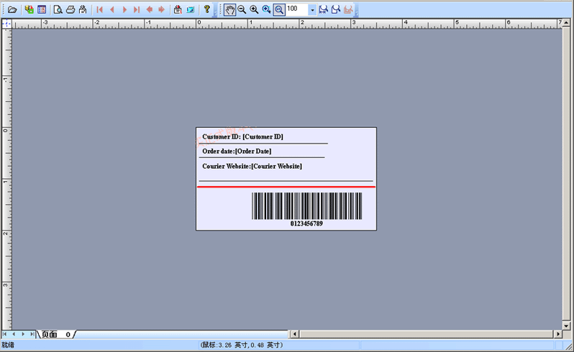Open the data table grid icon
574x352 pixels.
pyautogui.click(x=42, y=9)
